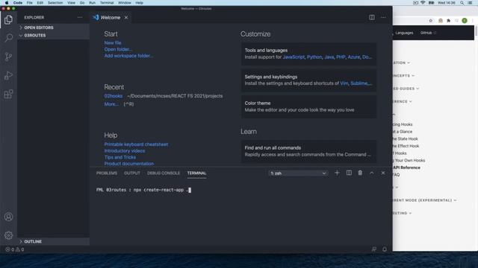Open Printable keyboard cheatsheet link
This screenshot has height=268, width=478.
point(136,144)
